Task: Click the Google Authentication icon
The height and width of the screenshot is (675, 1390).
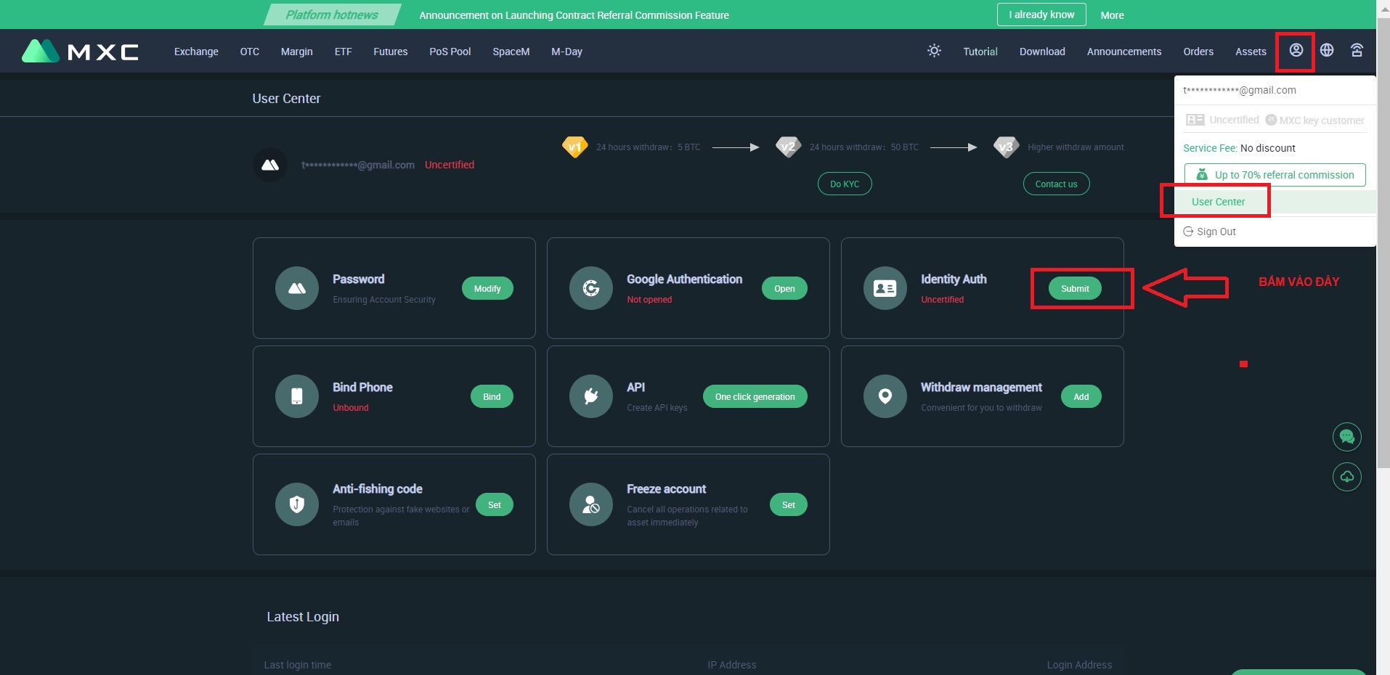Action: [x=591, y=288]
